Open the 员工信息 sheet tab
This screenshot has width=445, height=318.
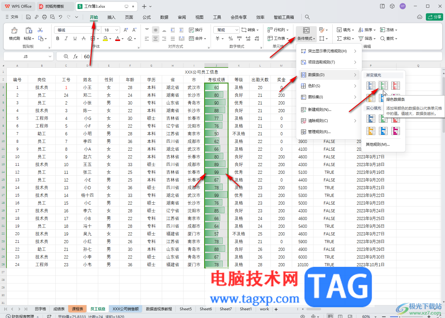98,309
